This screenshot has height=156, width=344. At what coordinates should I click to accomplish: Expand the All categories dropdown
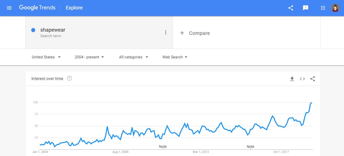[133, 57]
